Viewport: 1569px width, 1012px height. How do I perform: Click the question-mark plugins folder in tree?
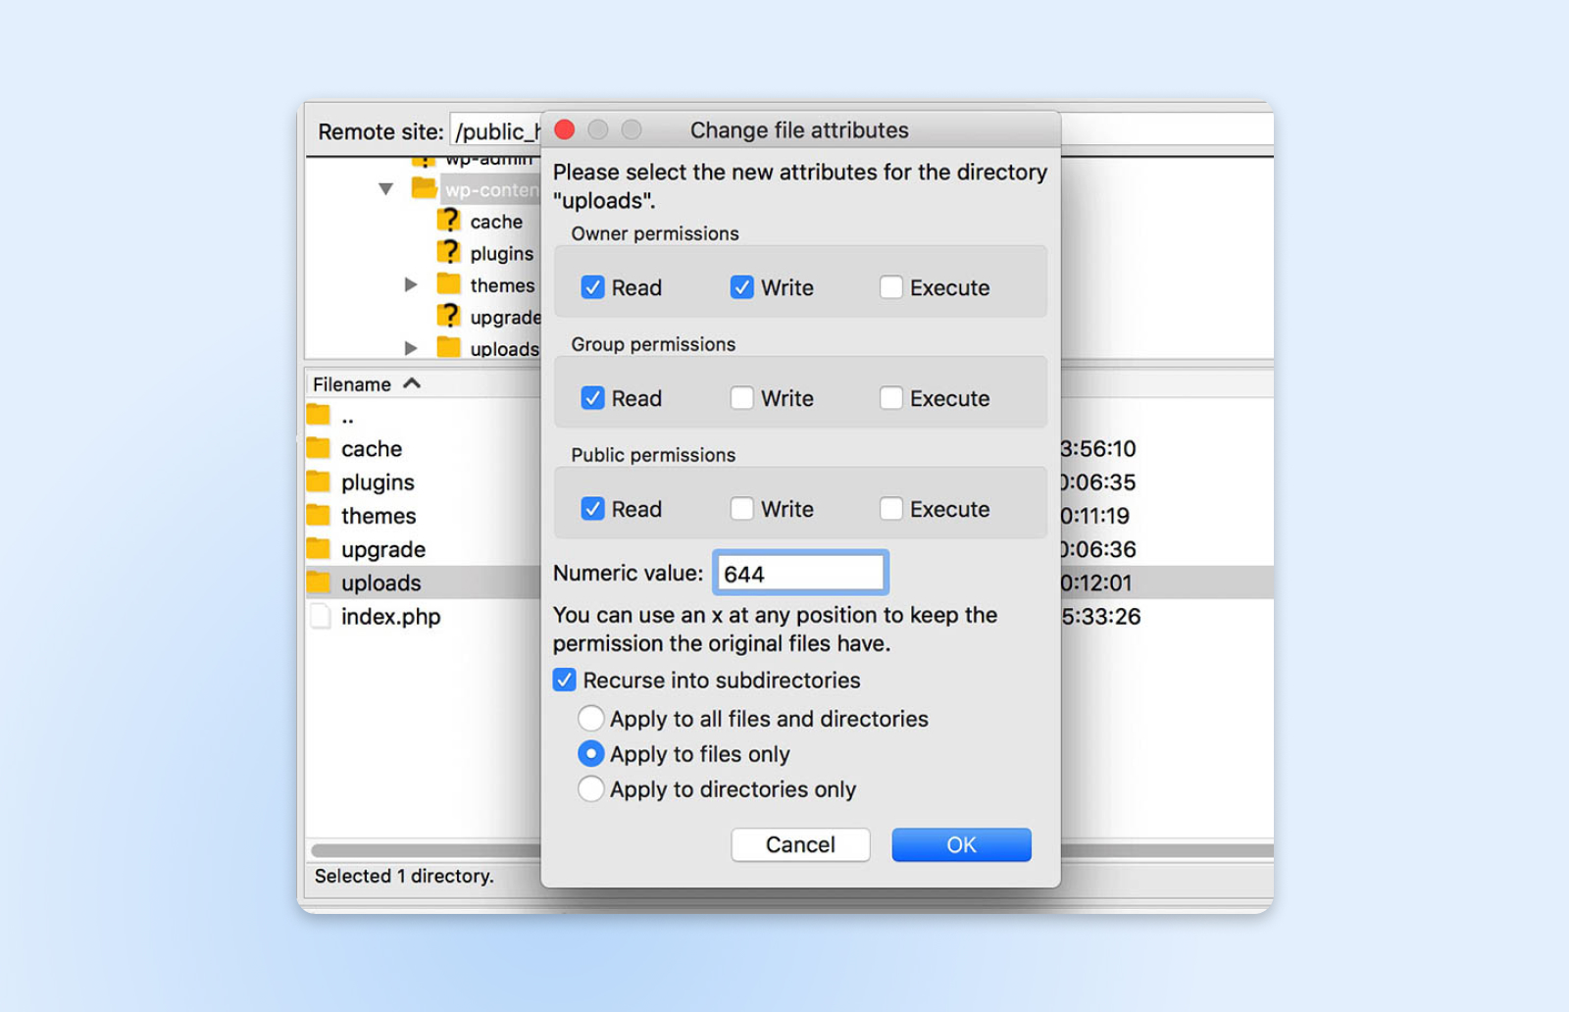click(x=449, y=252)
